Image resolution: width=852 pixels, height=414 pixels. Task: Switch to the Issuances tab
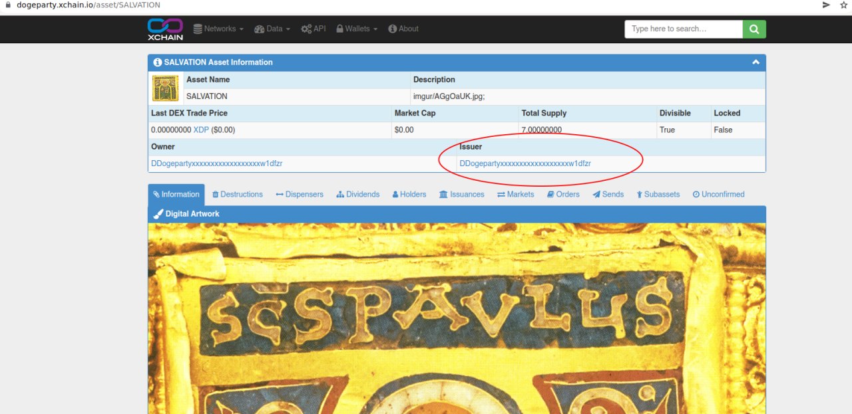[x=462, y=195]
